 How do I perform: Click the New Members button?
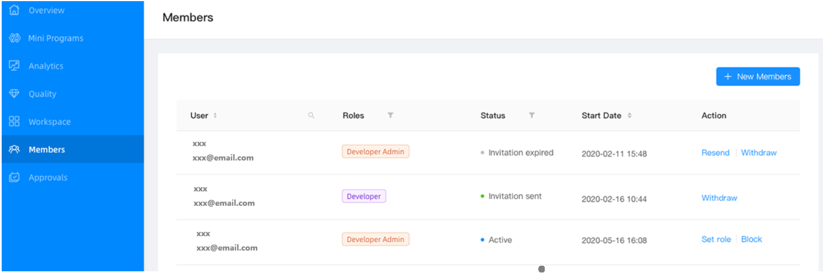click(x=757, y=77)
